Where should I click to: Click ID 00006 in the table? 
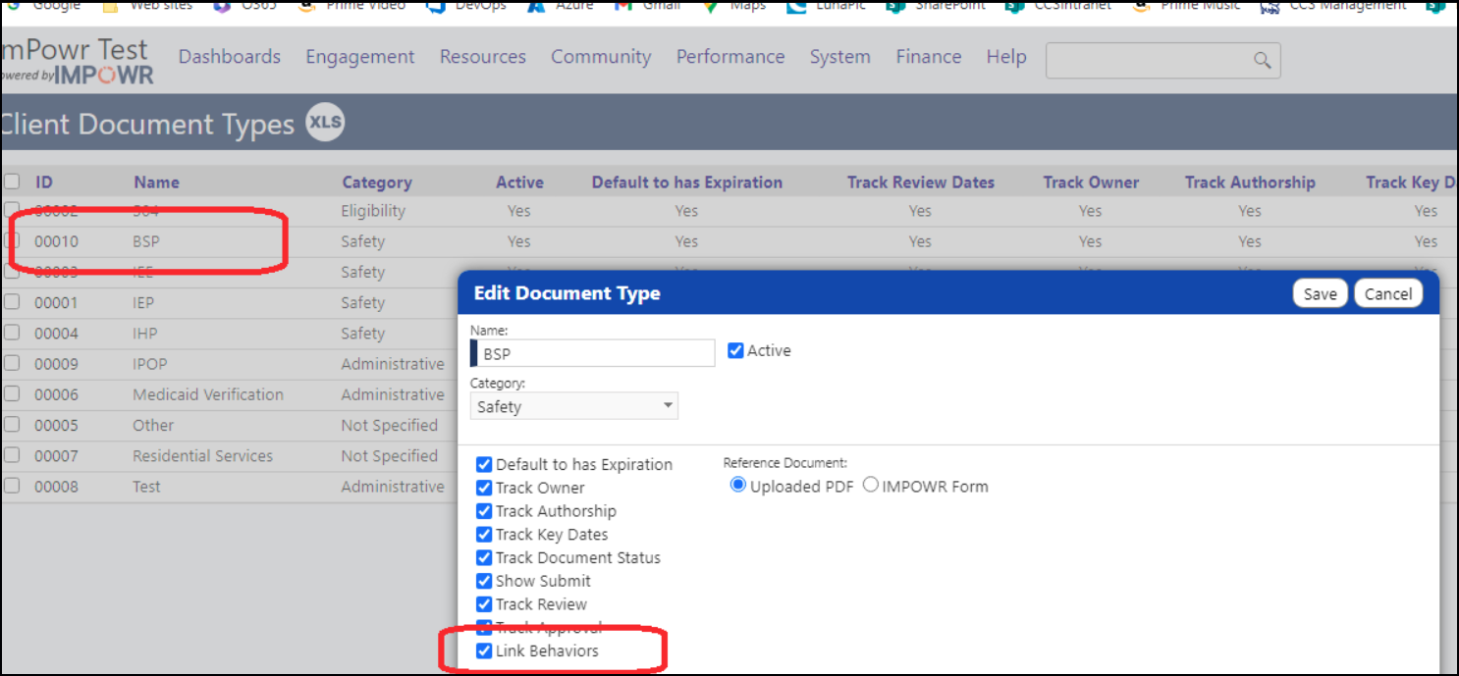coord(56,394)
